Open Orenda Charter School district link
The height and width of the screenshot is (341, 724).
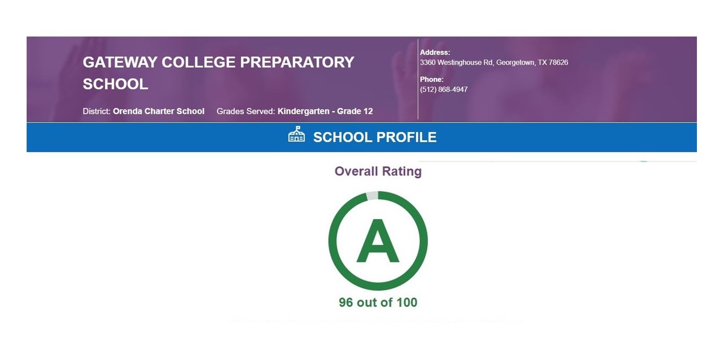pos(158,111)
